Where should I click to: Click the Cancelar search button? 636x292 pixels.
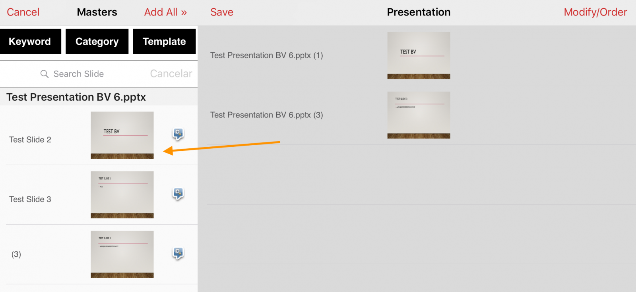point(171,74)
